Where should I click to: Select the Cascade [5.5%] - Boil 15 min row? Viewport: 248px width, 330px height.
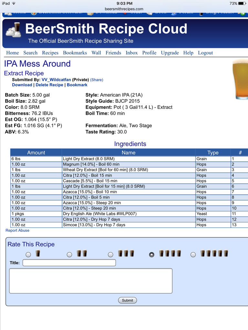coord(129,181)
